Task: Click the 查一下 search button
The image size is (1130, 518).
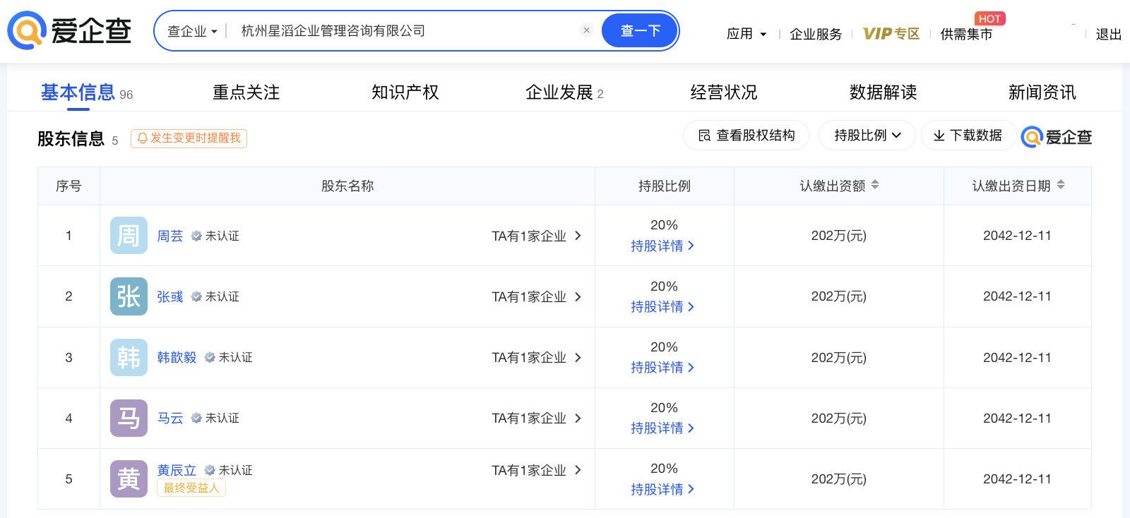Action: (x=640, y=31)
